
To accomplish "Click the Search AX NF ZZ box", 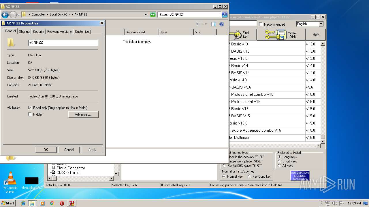I will click(189, 15).
